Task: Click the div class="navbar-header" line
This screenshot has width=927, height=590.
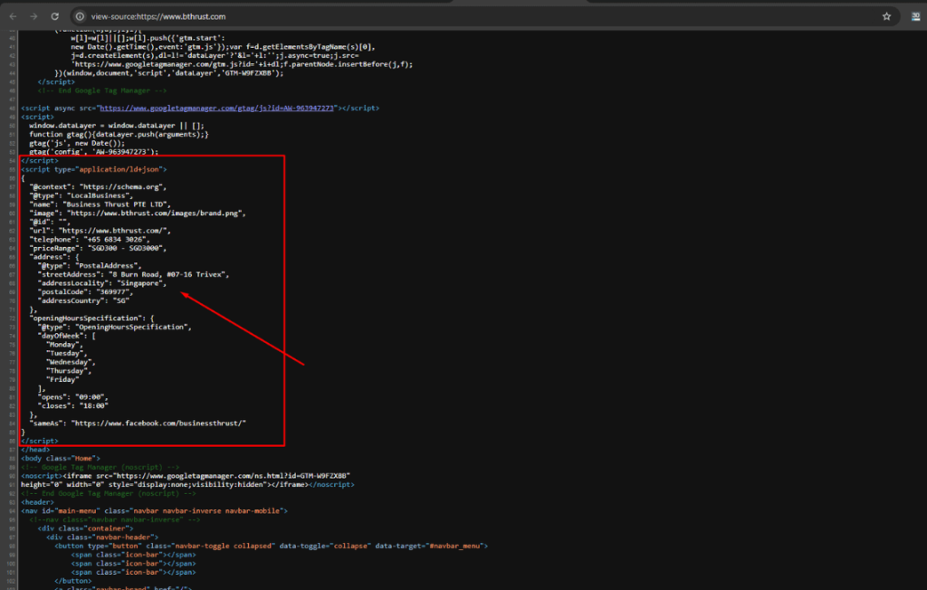Action: [x=102, y=538]
